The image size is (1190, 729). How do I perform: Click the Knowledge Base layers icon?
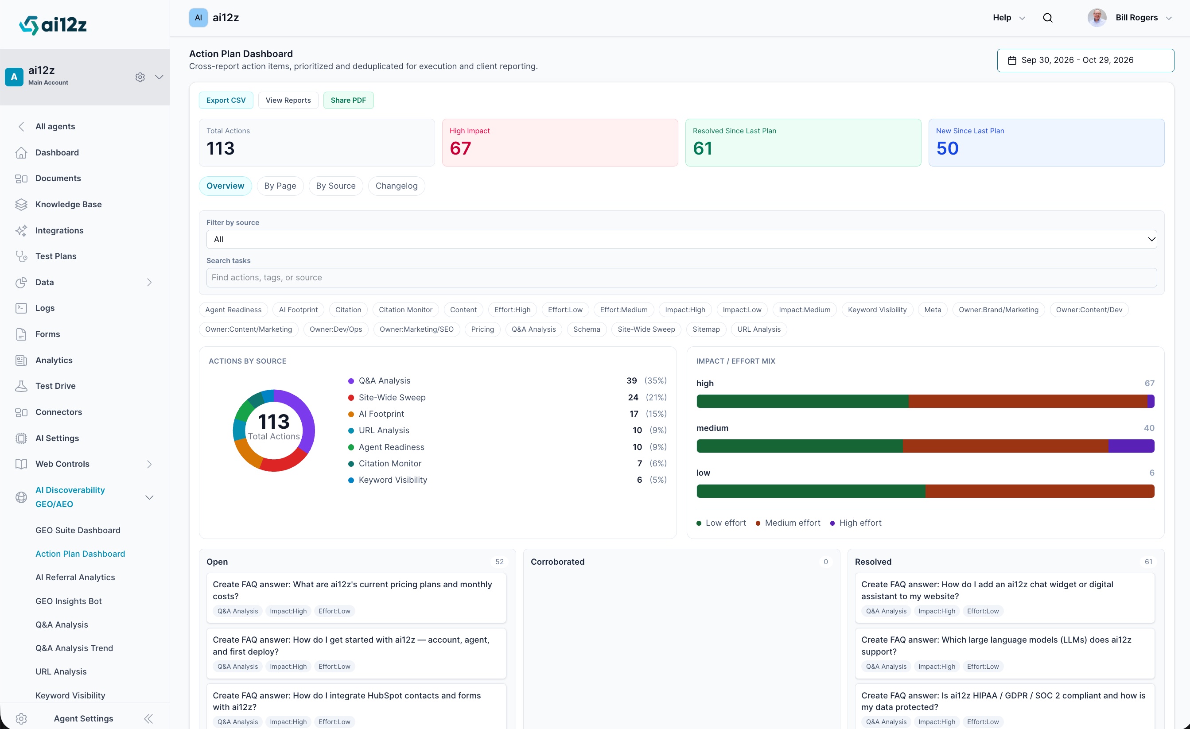coord(21,204)
